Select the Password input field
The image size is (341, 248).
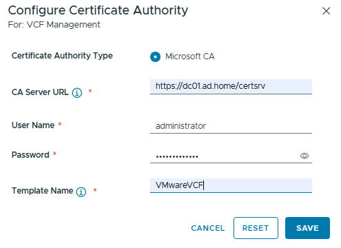(x=224, y=156)
